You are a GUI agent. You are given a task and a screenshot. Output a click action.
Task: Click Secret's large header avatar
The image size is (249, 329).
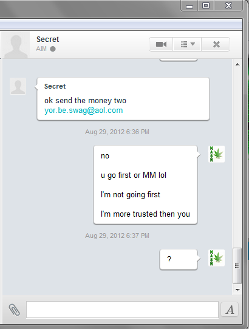pos(16,45)
